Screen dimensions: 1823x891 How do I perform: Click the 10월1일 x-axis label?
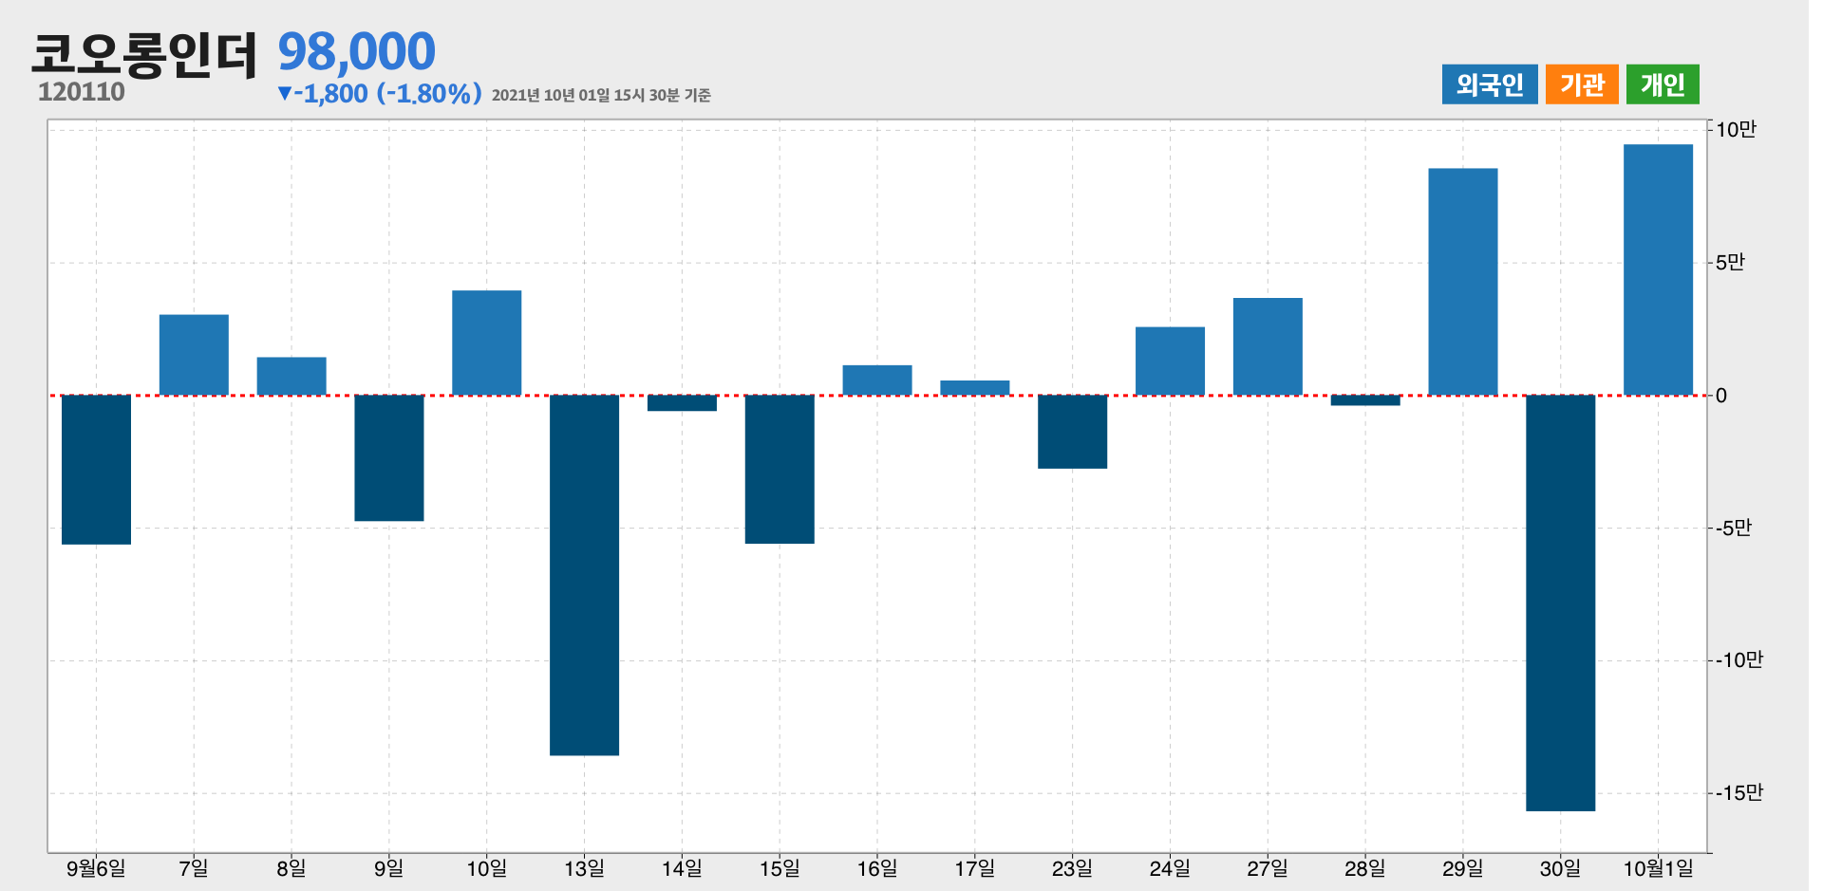pos(1659,868)
